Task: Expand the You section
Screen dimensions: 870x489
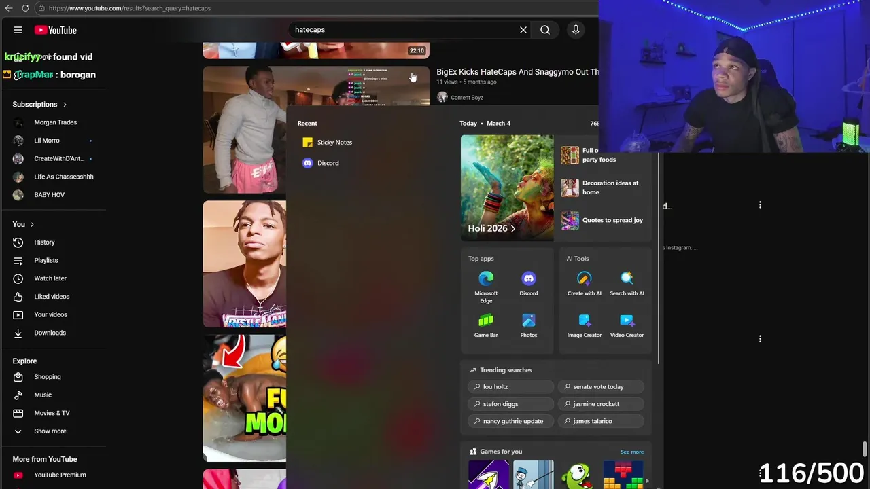Action: coord(23,224)
